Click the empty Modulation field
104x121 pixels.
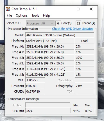85,80
